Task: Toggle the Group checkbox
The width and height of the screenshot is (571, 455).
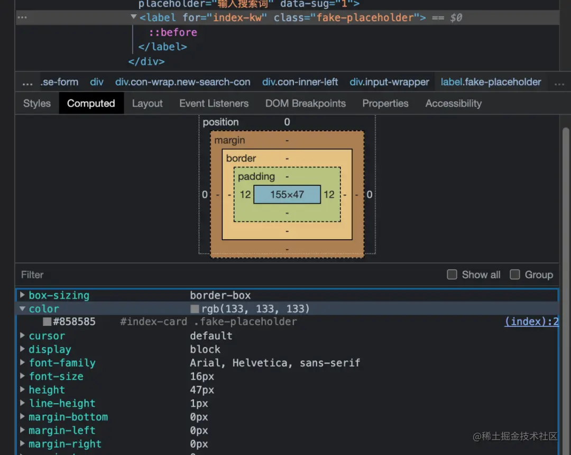Action: coord(514,274)
